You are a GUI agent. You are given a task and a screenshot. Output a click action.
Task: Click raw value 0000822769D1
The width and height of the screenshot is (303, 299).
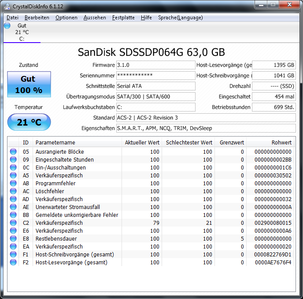[273, 255]
